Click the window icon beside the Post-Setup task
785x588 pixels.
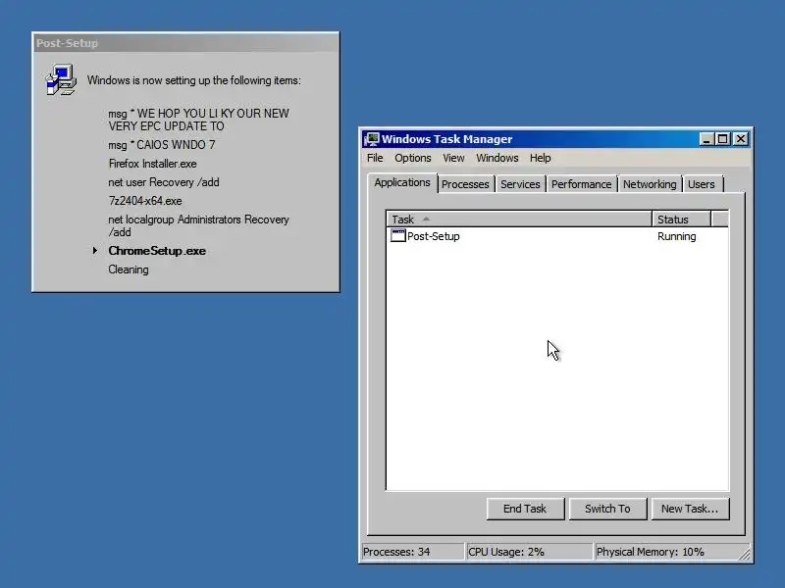398,236
